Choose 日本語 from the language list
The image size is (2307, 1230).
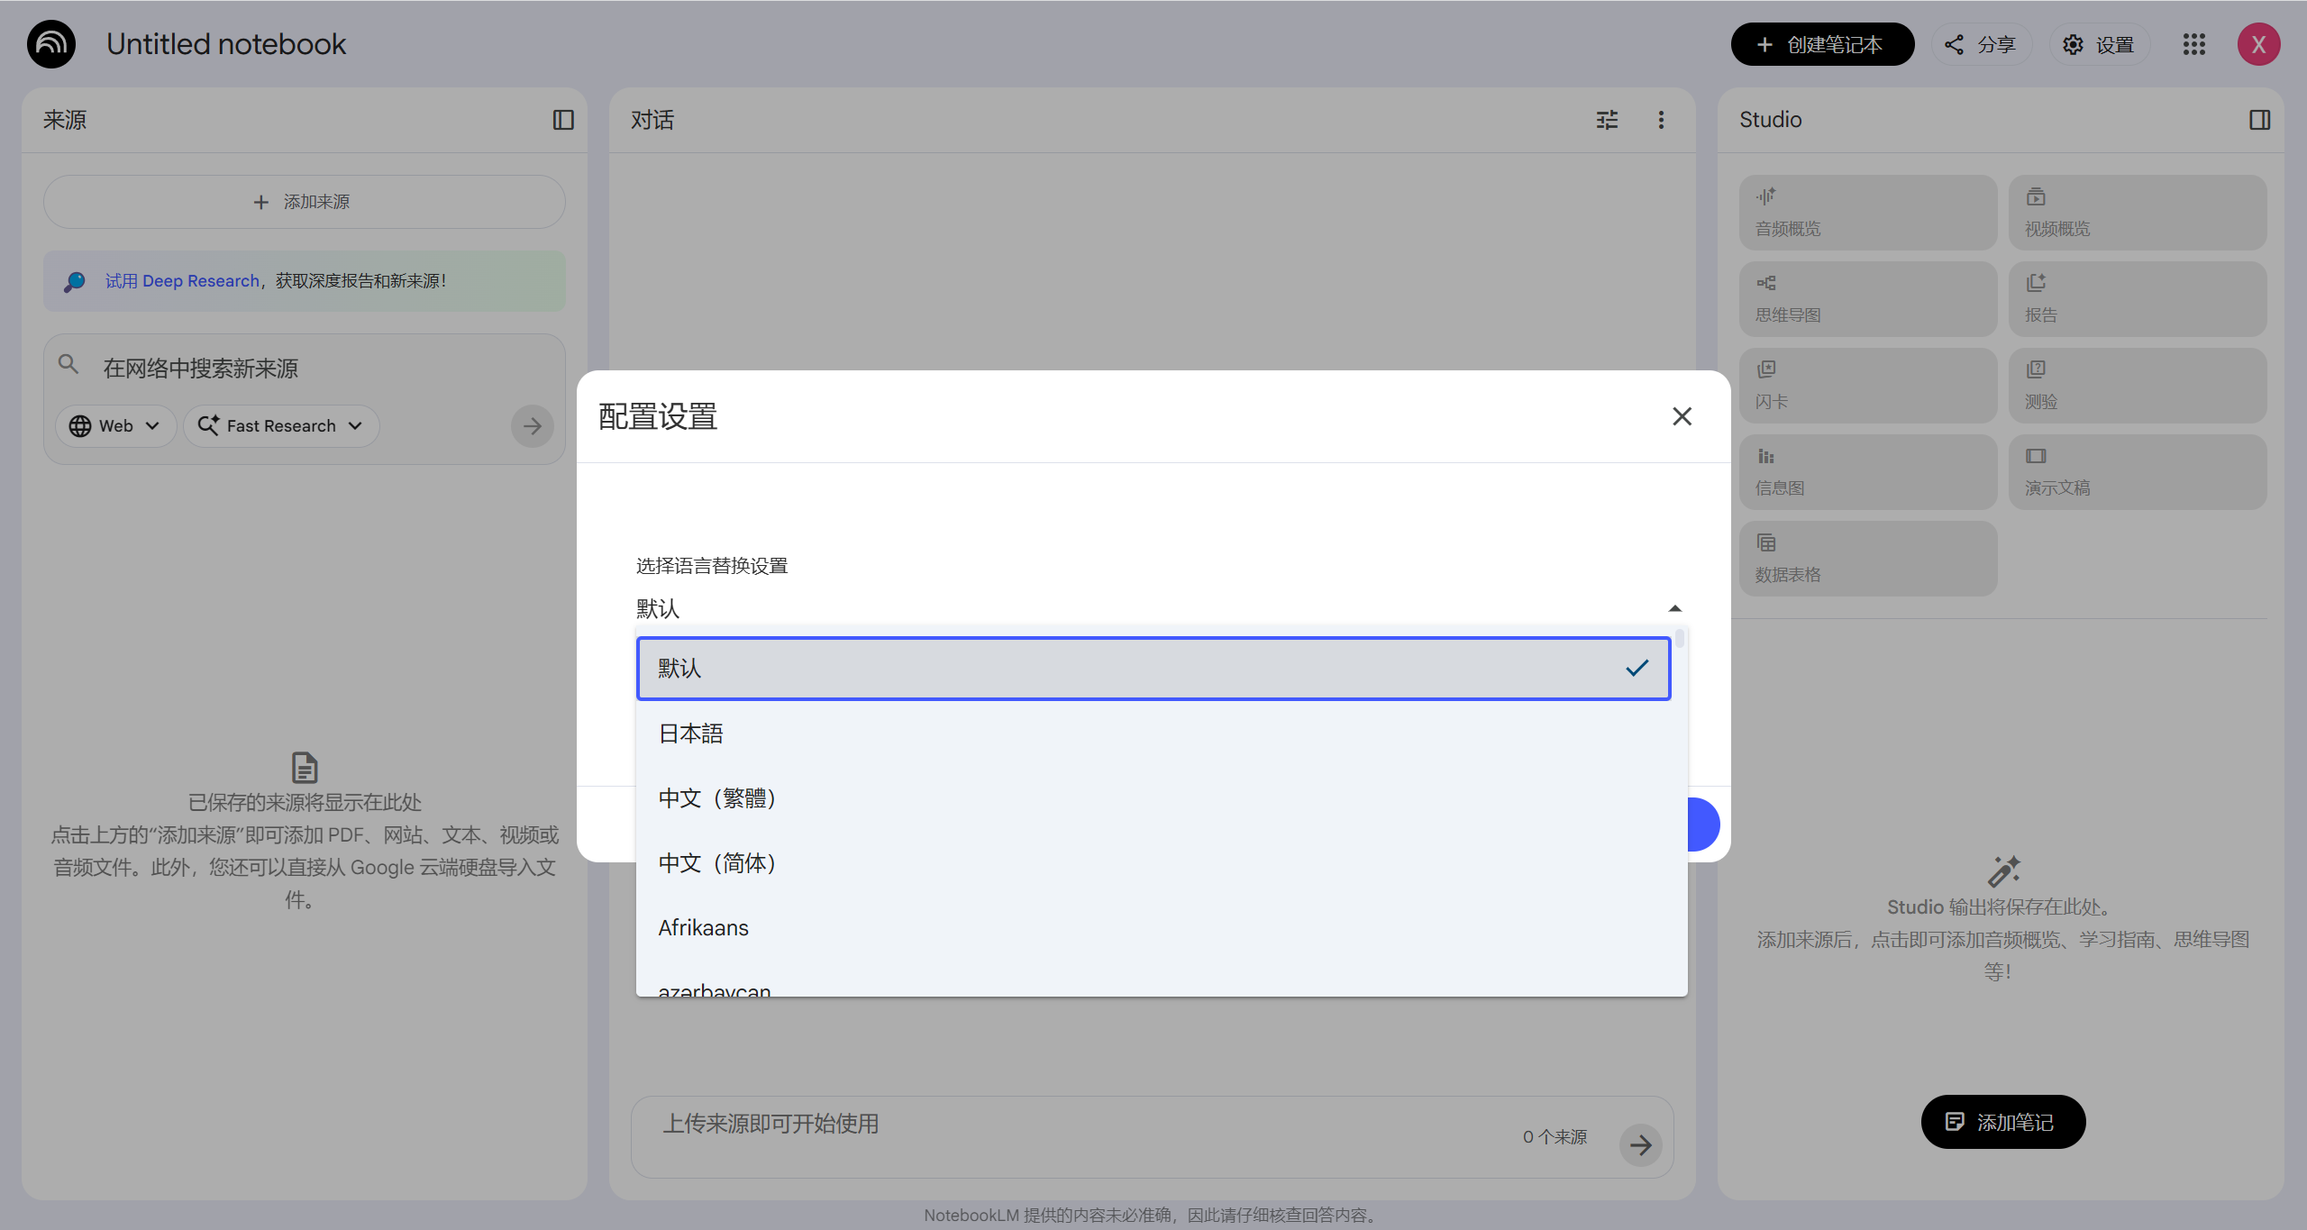[x=691, y=733]
